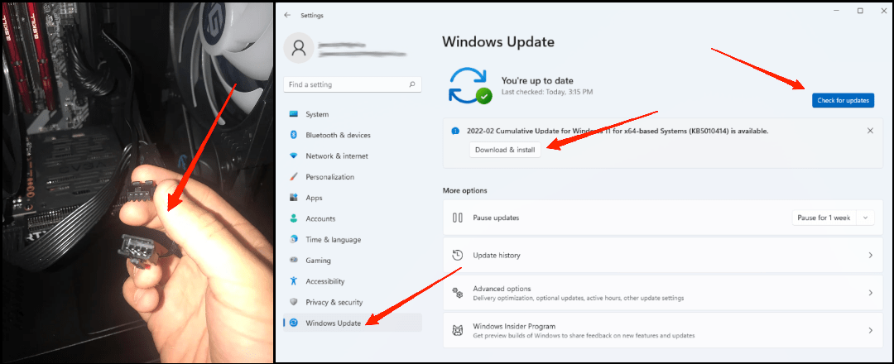
Task: Open the Pause for 1 week dropdown arrow
Action: (866, 218)
